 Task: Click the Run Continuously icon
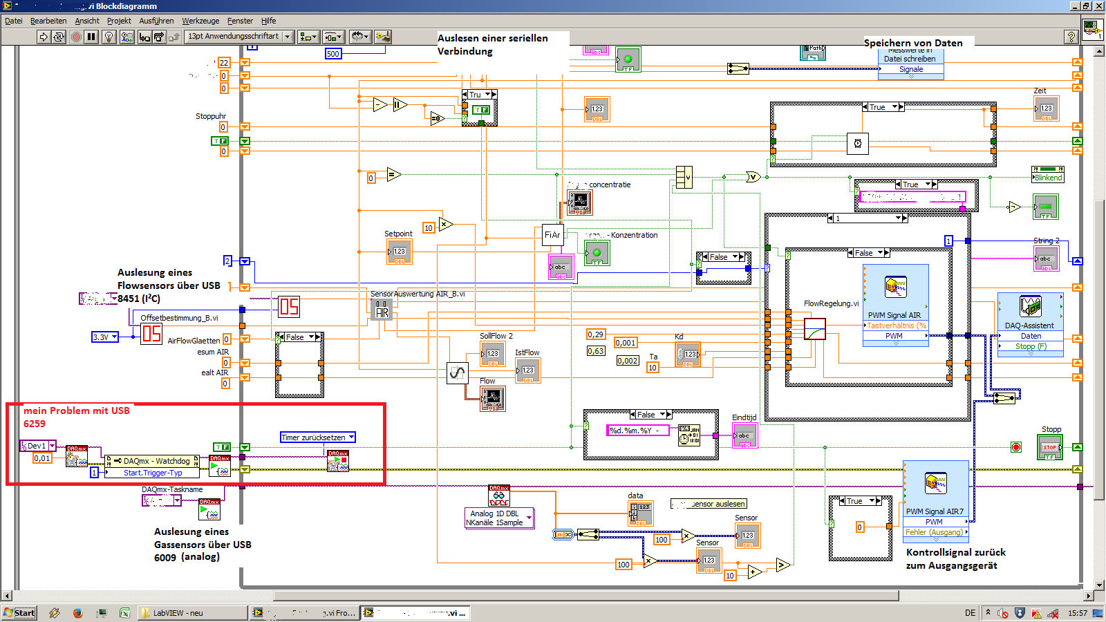(59, 37)
